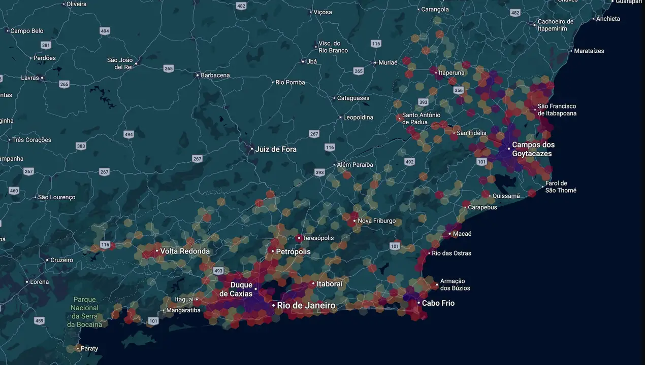The width and height of the screenshot is (645, 365).
Task: Click highway shield 493 near Duque de Caxias
Action: (218, 271)
